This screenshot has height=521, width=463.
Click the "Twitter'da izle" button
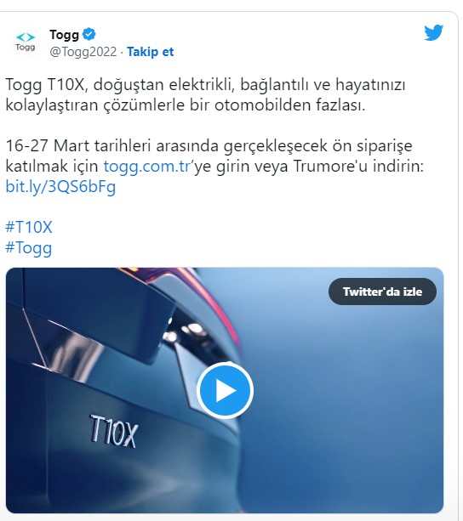382,292
